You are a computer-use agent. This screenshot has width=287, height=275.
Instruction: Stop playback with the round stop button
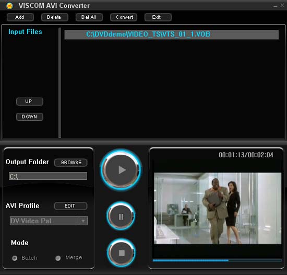pyautogui.click(x=122, y=253)
